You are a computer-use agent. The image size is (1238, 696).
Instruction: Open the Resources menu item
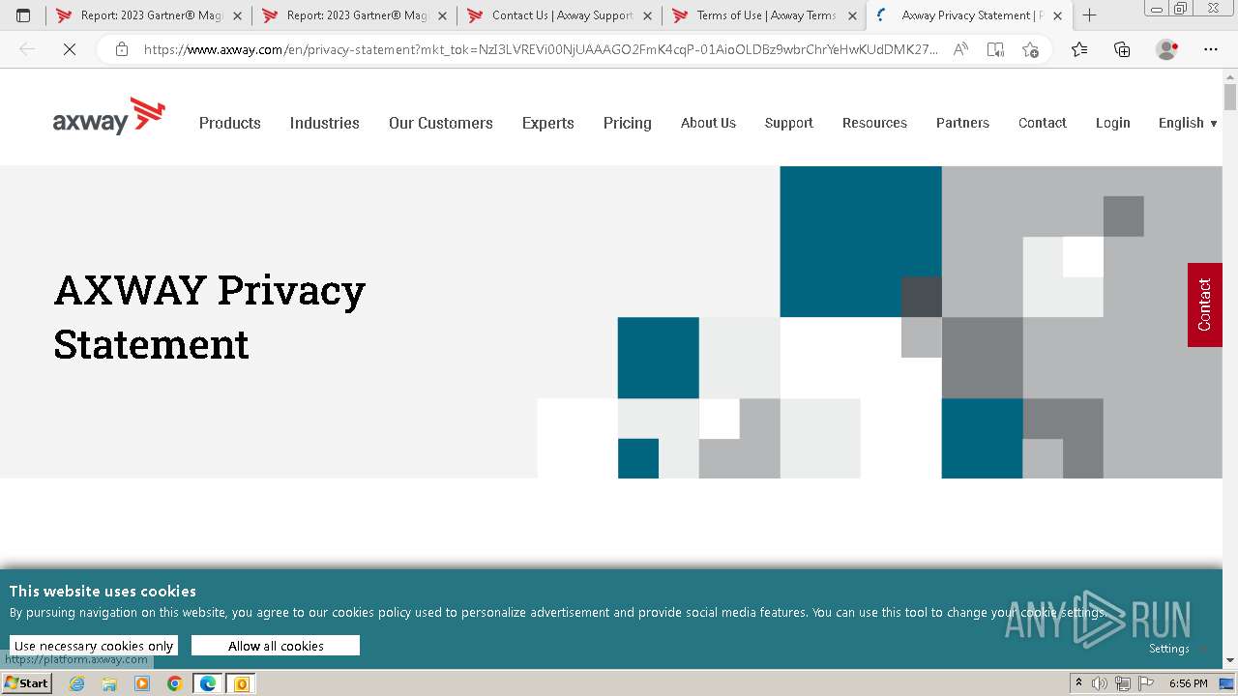[x=874, y=123]
